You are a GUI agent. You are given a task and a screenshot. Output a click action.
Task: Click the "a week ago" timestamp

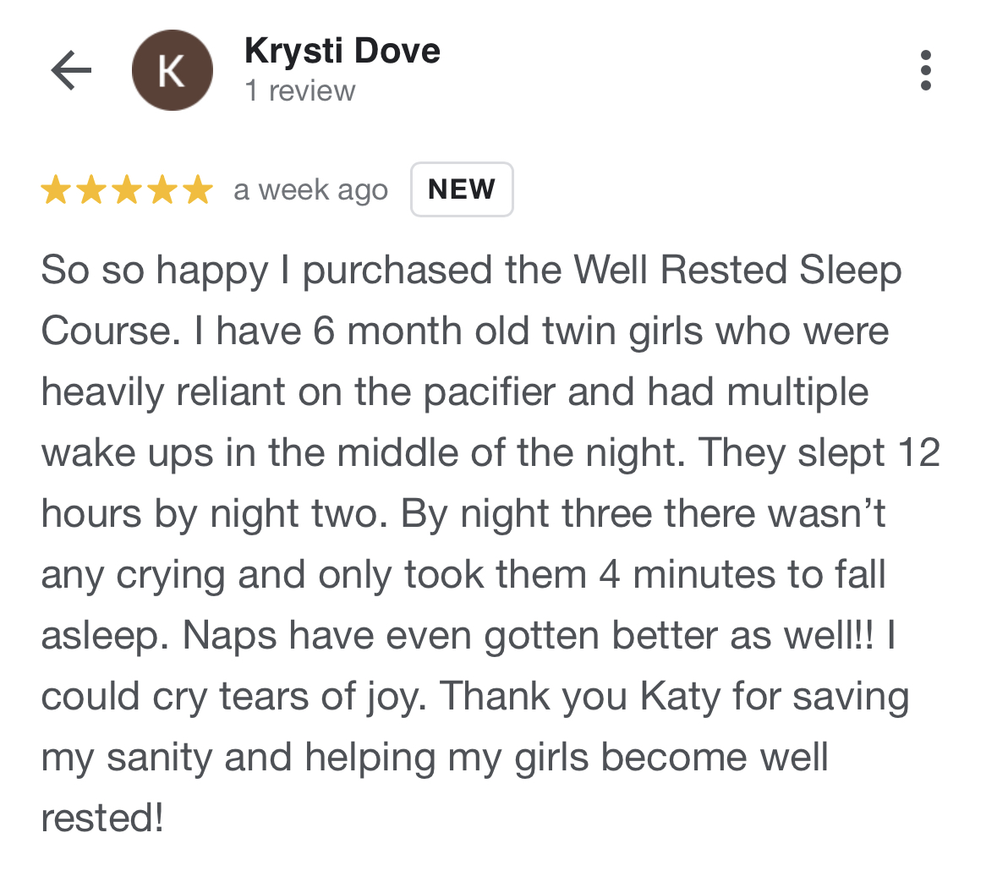[x=310, y=190]
